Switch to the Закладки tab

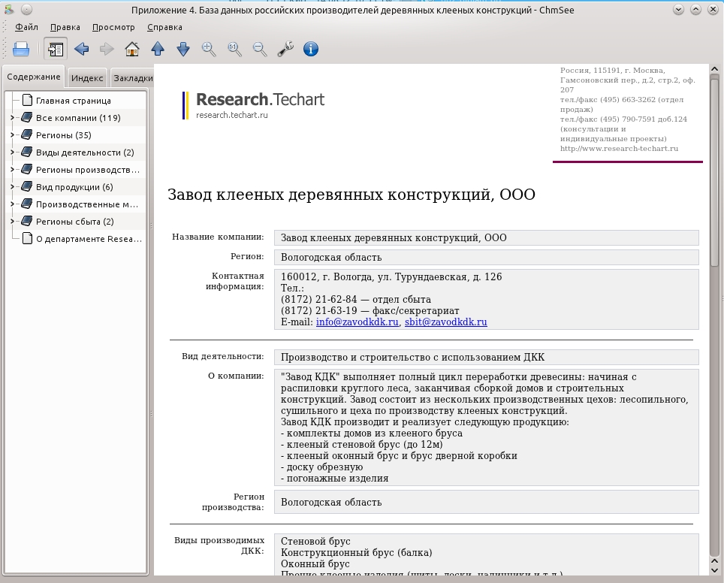point(133,78)
